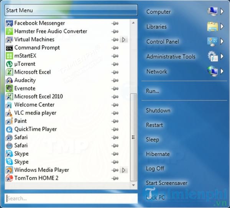
Task: Toggle the pin beside mStartEX
Action: point(115,56)
